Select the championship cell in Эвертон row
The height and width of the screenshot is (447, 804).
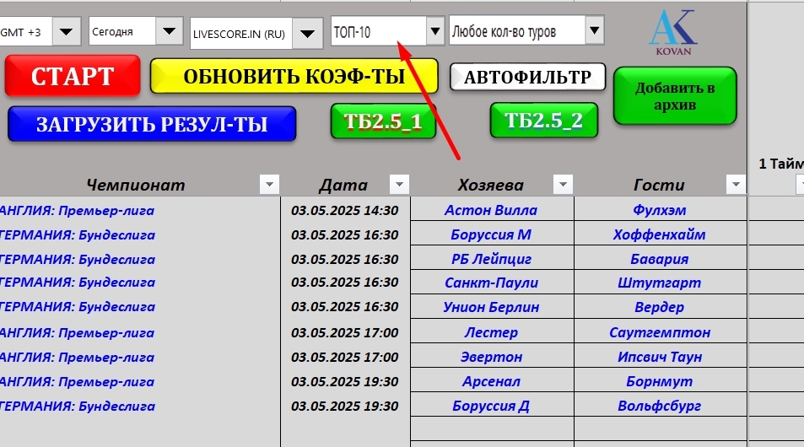tap(139, 357)
